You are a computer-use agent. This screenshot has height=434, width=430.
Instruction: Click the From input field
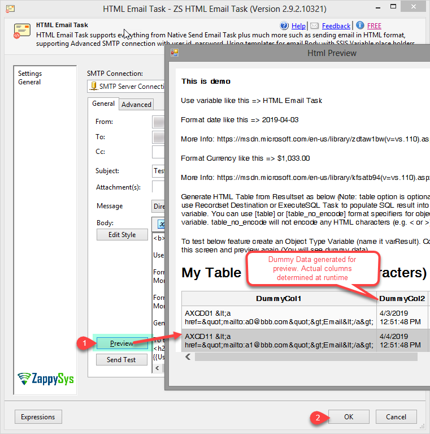point(158,122)
